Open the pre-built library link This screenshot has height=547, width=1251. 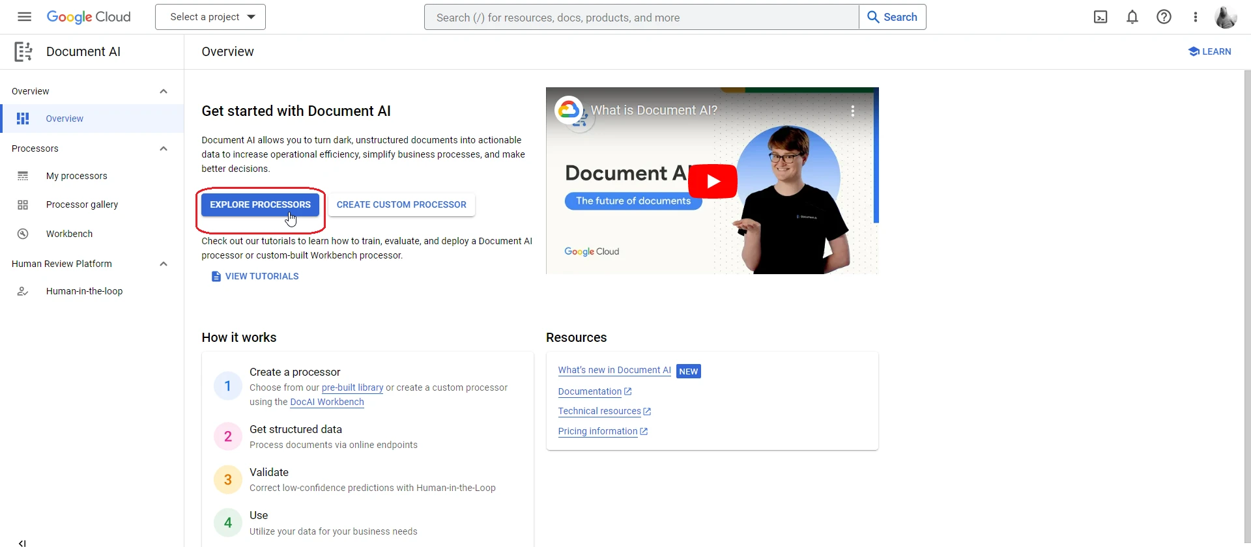click(x=352, y=387)
